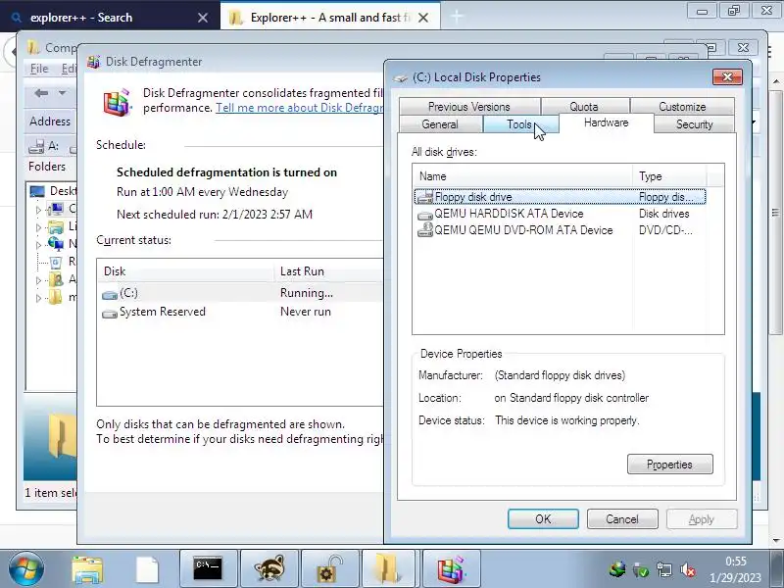Click the OK button in Local Disk Properties

(x=543, y=519)
